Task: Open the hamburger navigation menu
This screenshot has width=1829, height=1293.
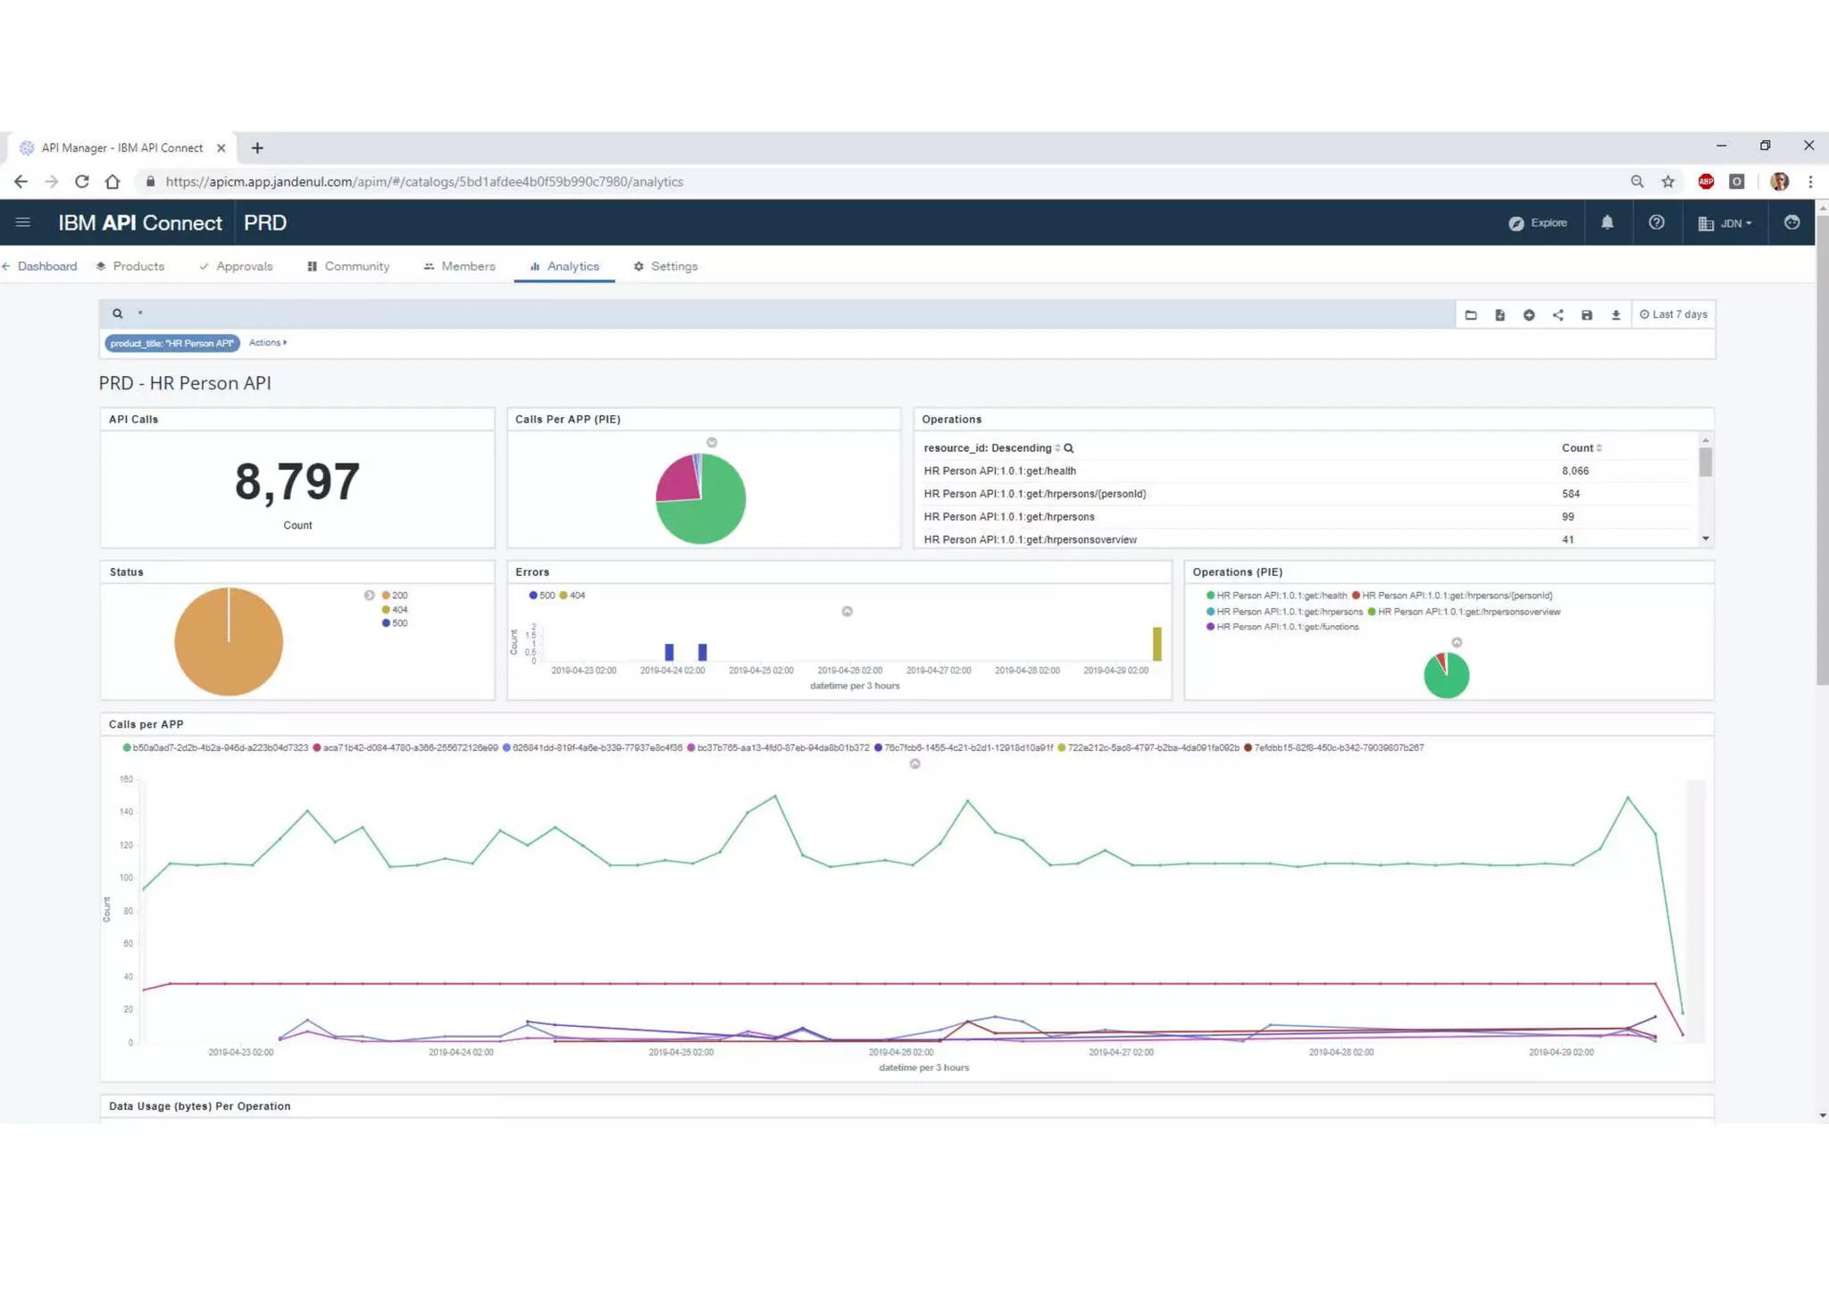Action: pos(23,222)
